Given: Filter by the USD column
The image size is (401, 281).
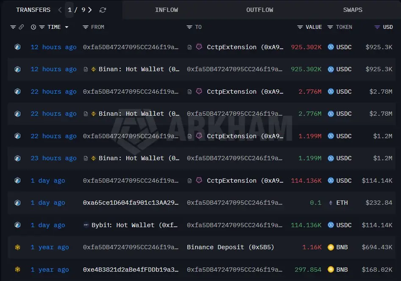Looking at the screenshot, I should tap(377, 27).
